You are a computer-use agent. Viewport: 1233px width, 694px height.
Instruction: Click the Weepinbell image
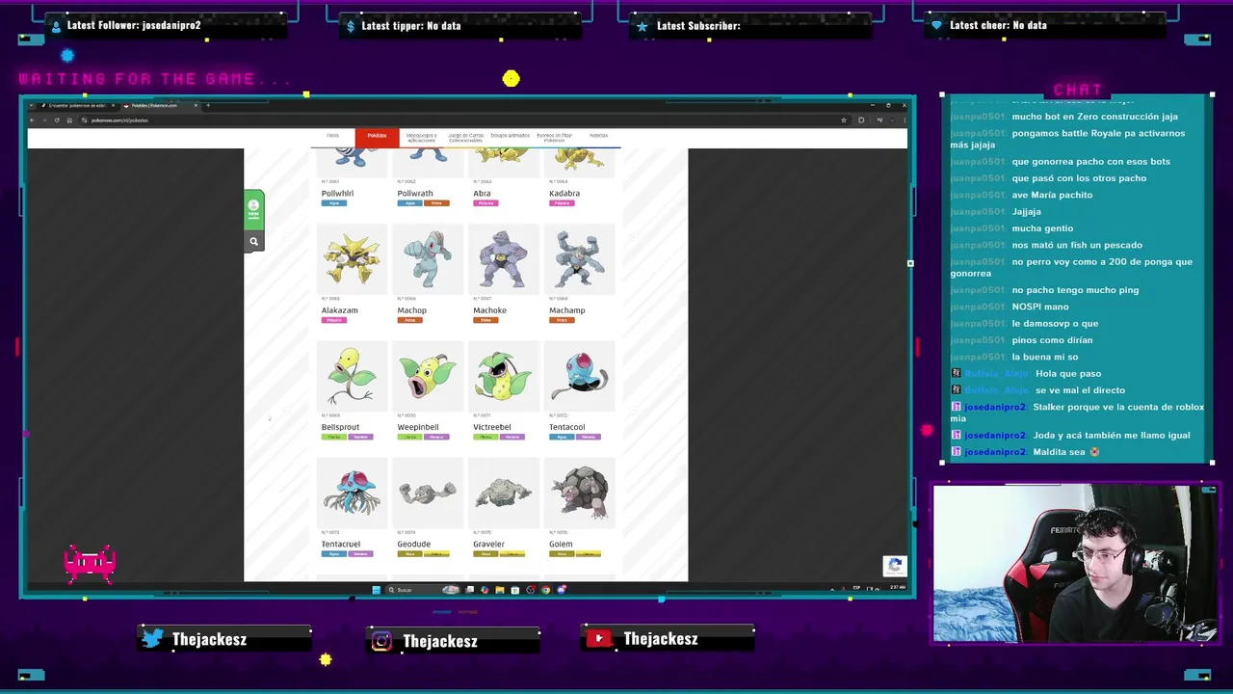click(428, 376)
